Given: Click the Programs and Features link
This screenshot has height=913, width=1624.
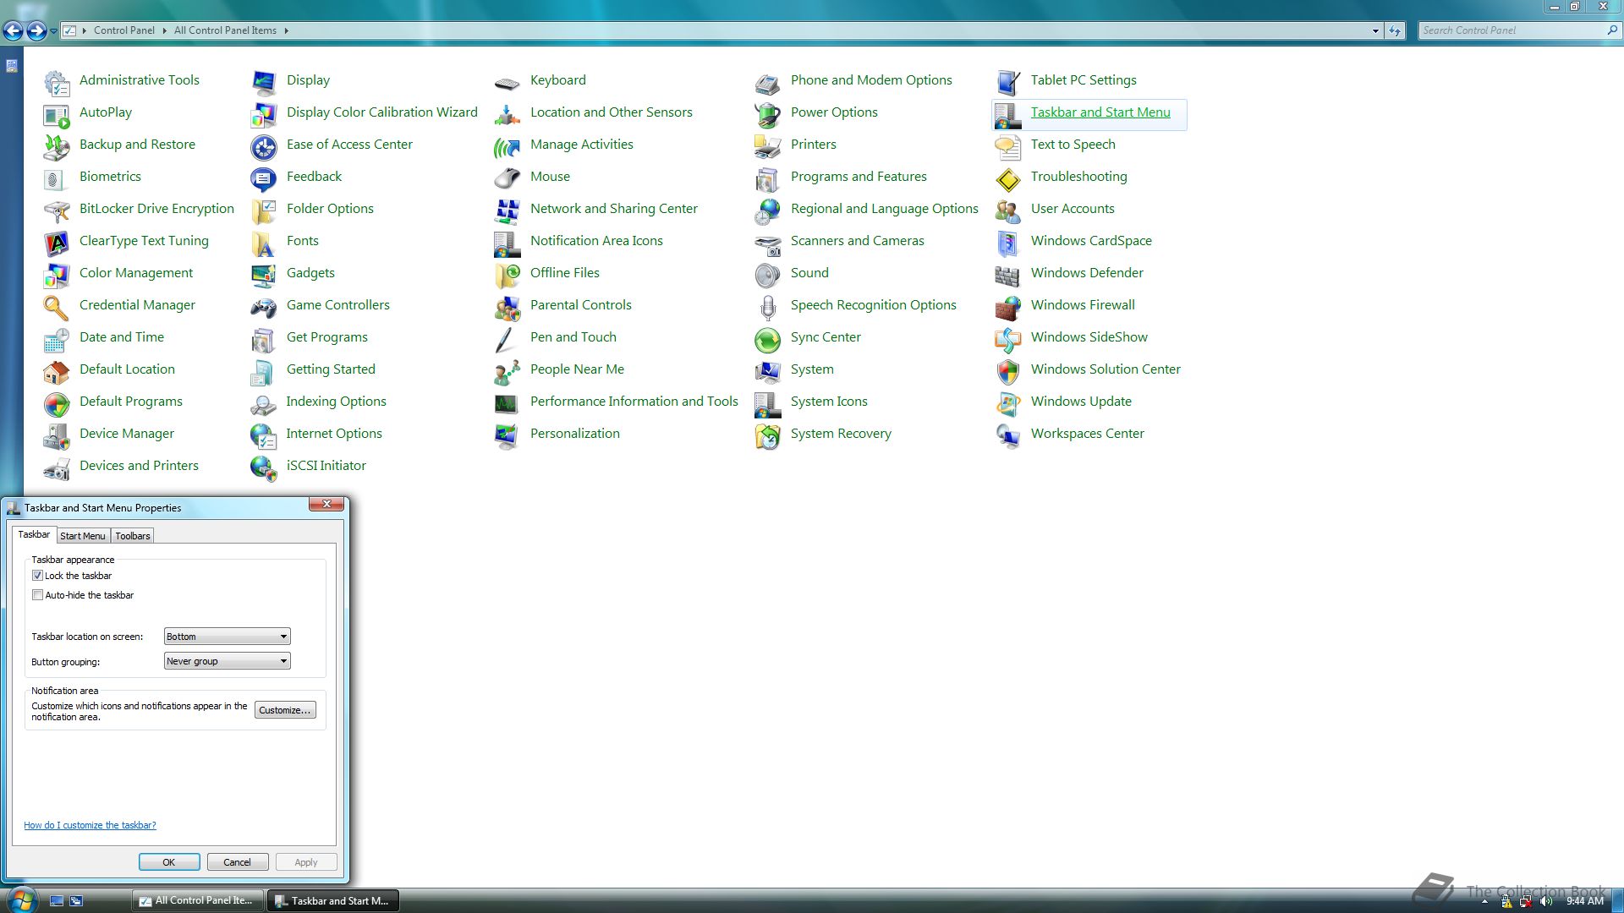Looking at the screenshot, I should click(x=859, y=176).
